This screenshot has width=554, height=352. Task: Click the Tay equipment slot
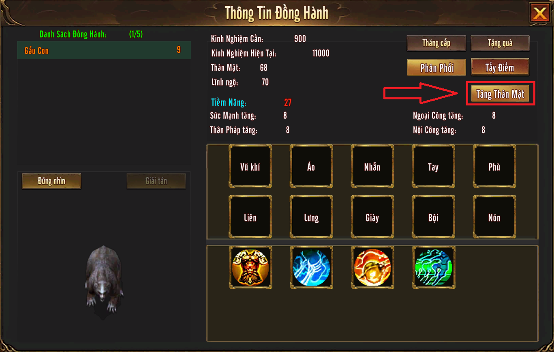(433, 167)
